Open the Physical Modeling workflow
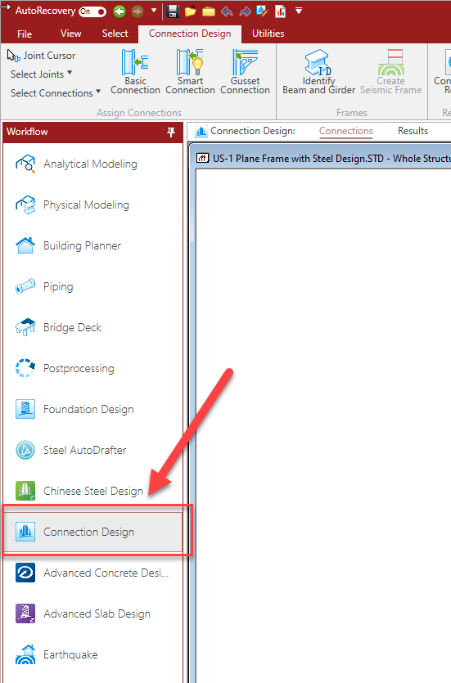 click(x=92, y=204)
